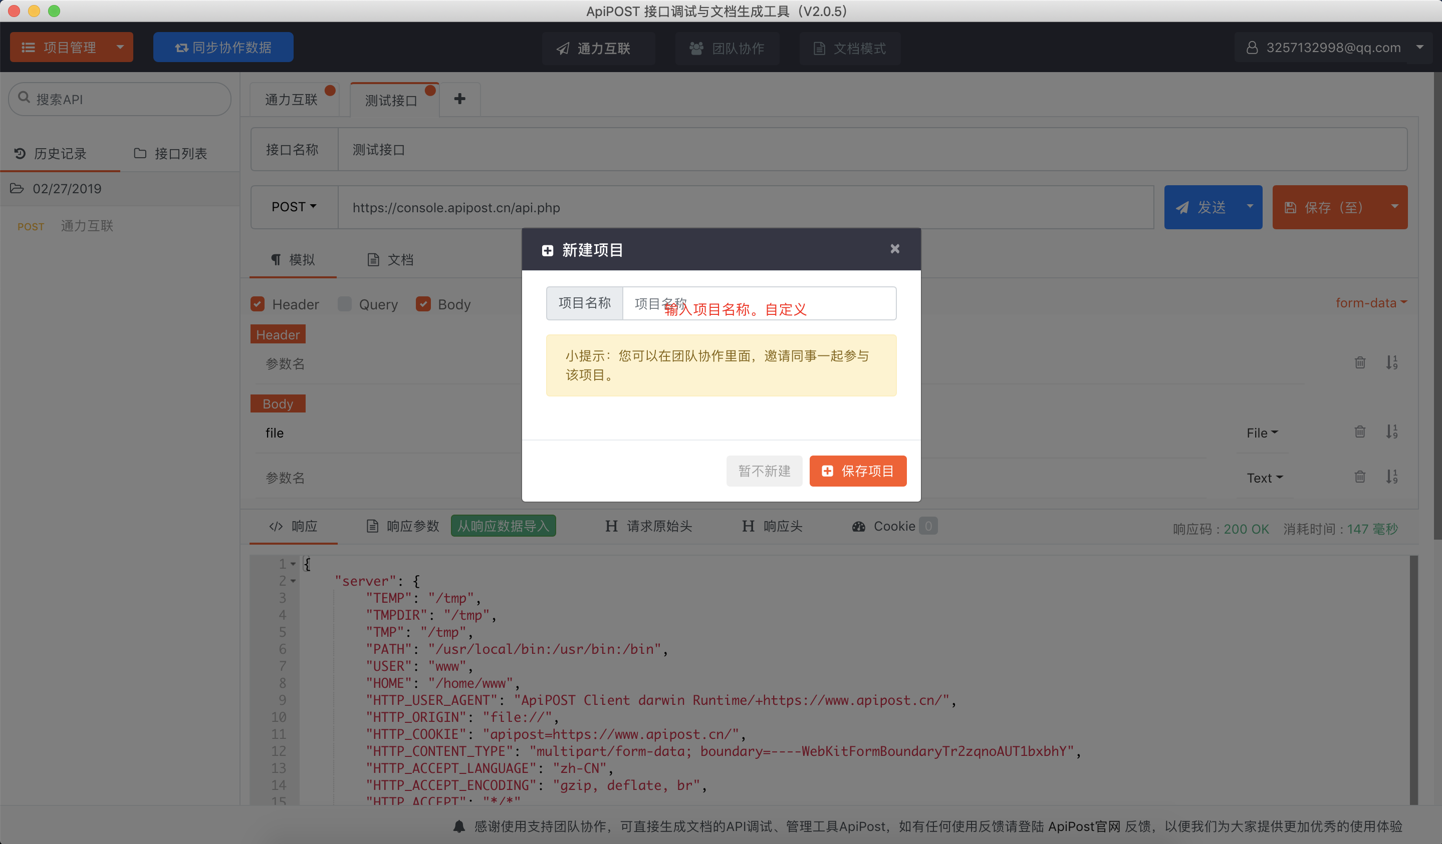The width and height of the screenshot is (1442, 844).
Task: Click sort icon in the Header parameter row
Action: point(1391,362)
